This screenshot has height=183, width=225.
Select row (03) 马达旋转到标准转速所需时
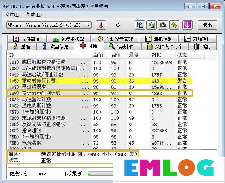(x=100, y=69)
